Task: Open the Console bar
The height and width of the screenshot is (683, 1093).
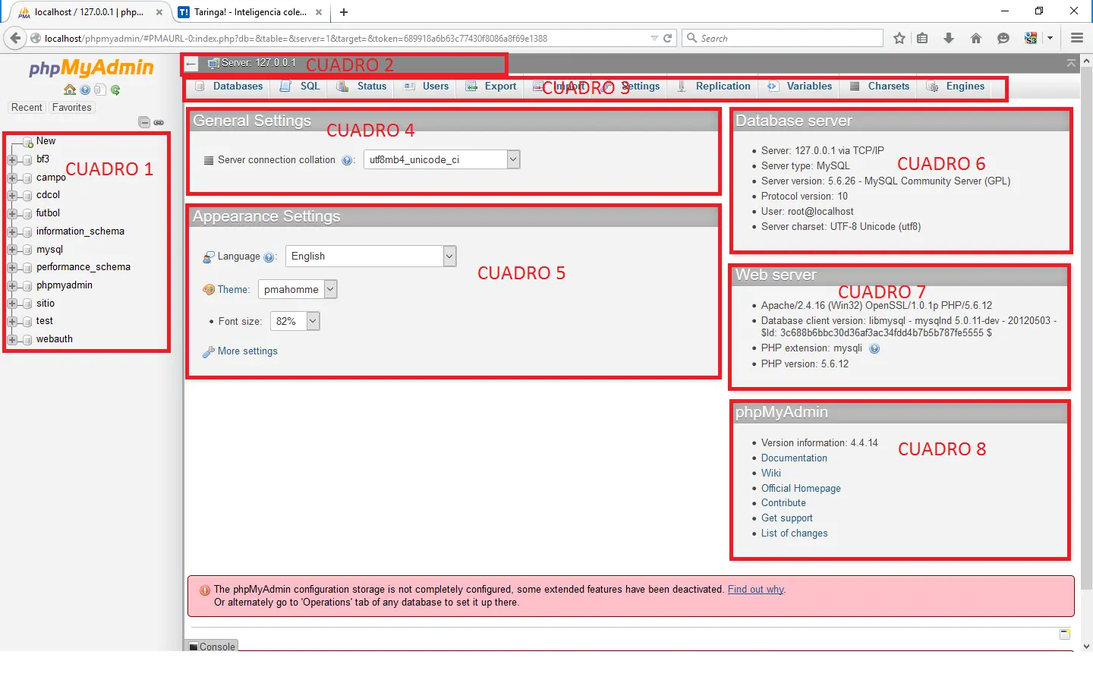Action: [213, 647]
